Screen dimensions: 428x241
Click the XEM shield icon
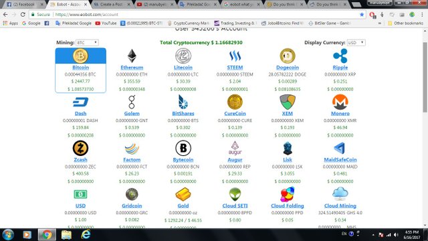tap(288, 102)
